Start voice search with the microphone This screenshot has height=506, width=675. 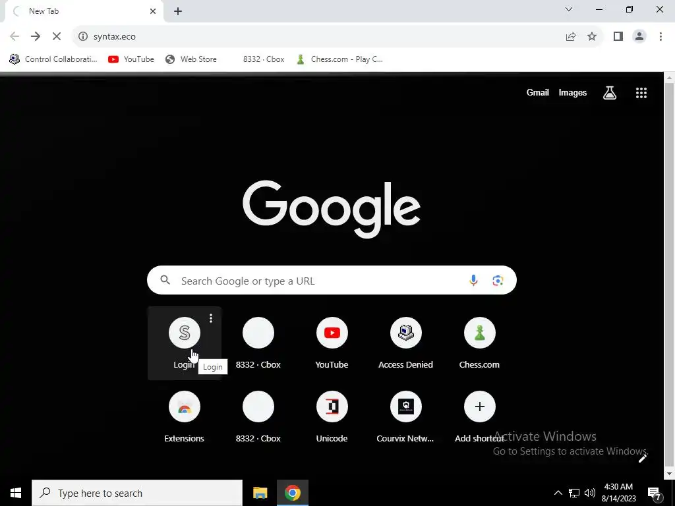click(x=473, y=281)
